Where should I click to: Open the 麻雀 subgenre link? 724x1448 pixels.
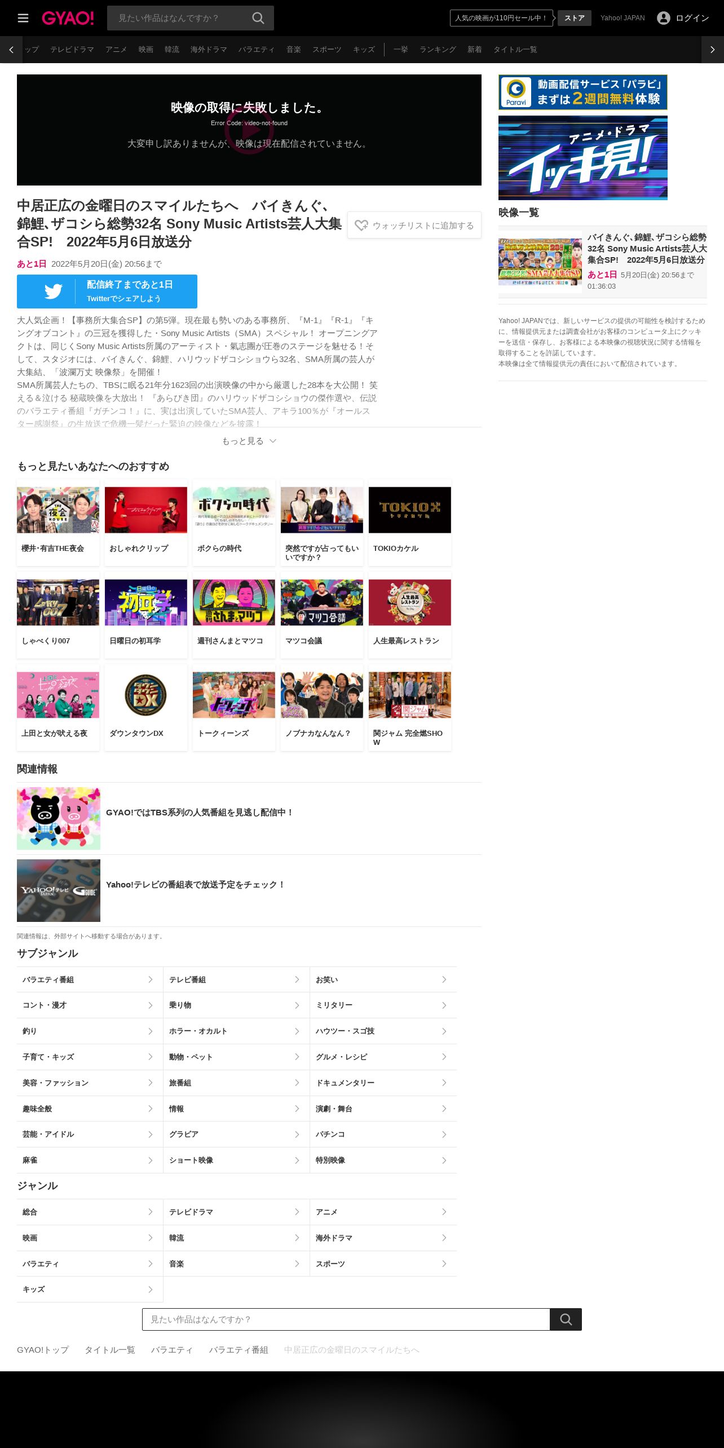click(90, 1160)
